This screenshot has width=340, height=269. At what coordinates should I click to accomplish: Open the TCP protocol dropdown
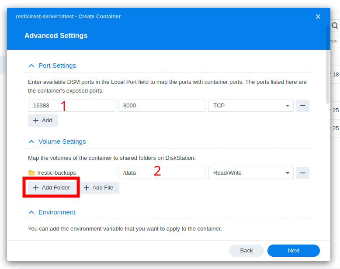tap(251, 106)
